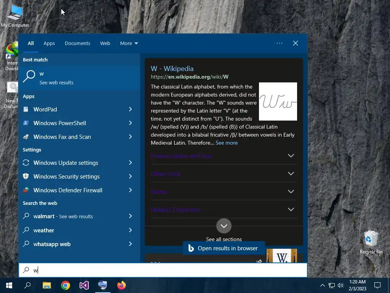
Task: Open the notification action center icon
Action: [377, 285]
